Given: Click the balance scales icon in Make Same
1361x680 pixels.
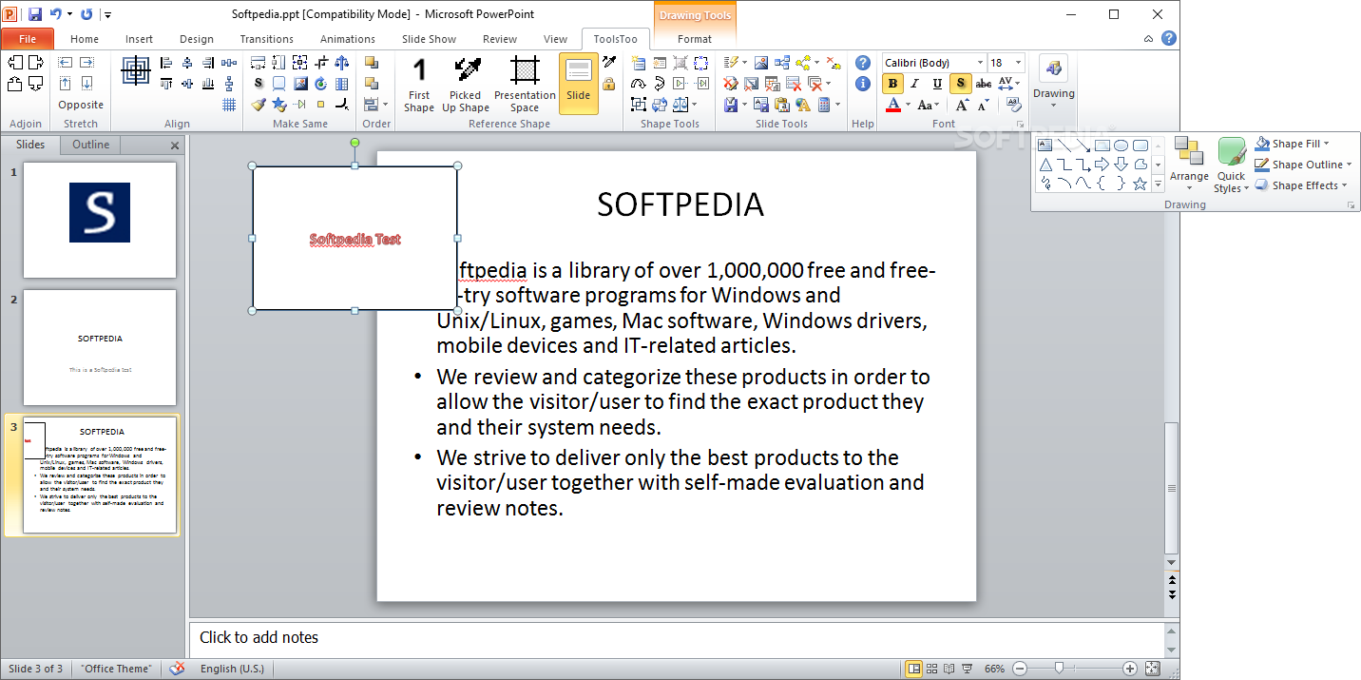Looking at the screenshot, I should [x=341, y=63].
